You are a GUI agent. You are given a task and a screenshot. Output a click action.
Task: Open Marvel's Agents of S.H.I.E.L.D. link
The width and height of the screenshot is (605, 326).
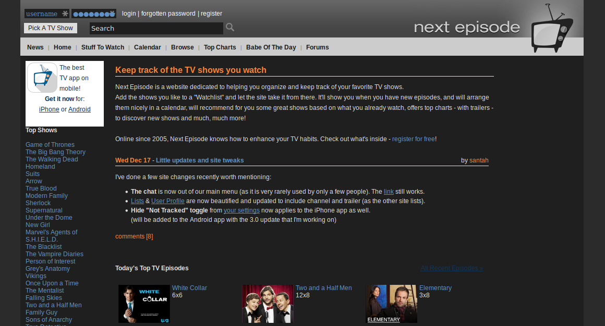51,236
